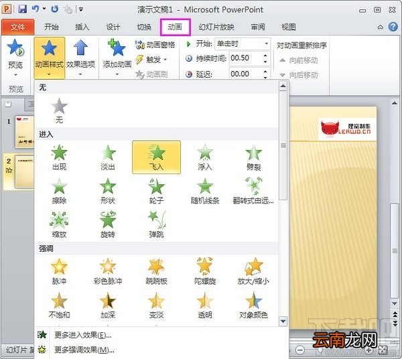Switch to the 切换 transitions tab
Image resolution: width=402 pixels, height=359 pixels.
144,27
